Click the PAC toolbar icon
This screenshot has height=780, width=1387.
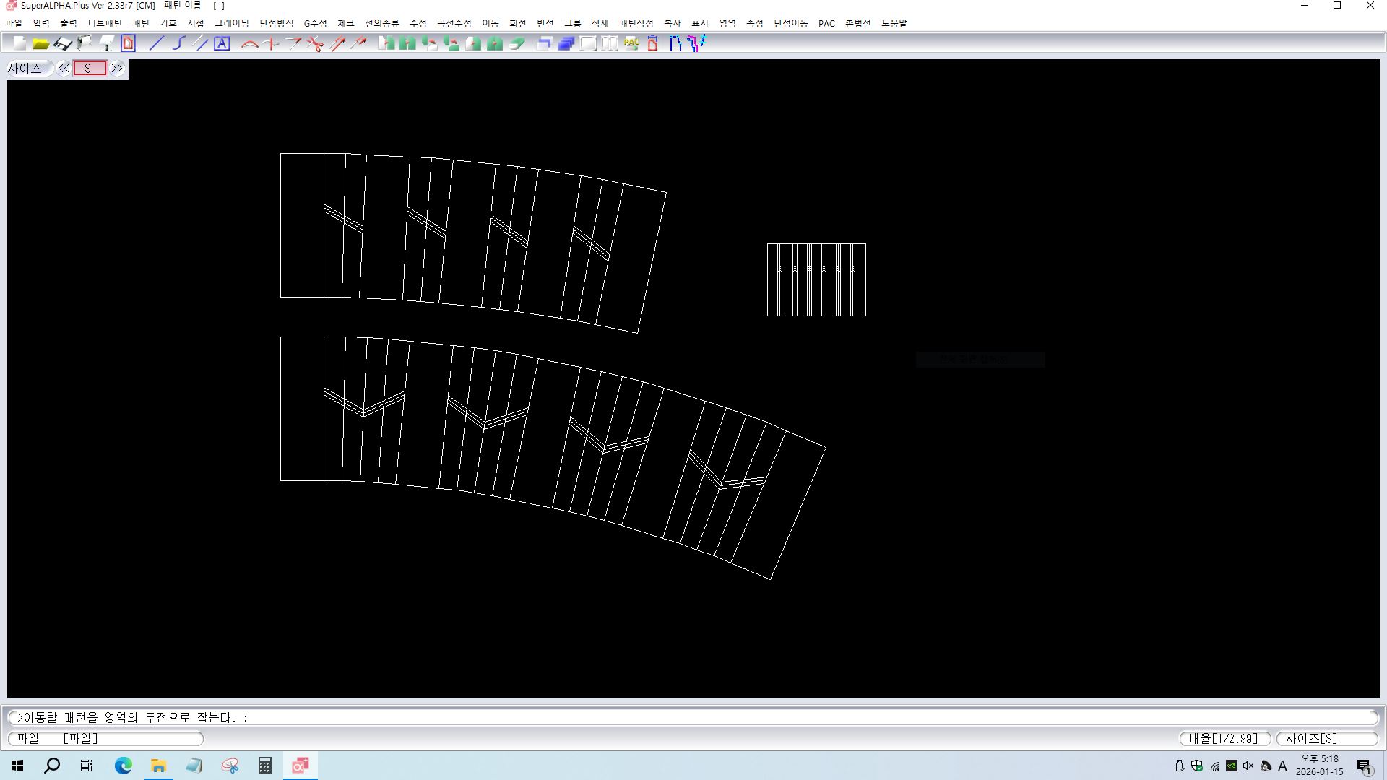[x=631, y=44]
